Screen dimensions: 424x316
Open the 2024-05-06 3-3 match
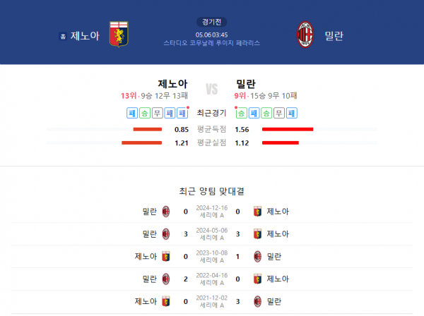point(212,234)
